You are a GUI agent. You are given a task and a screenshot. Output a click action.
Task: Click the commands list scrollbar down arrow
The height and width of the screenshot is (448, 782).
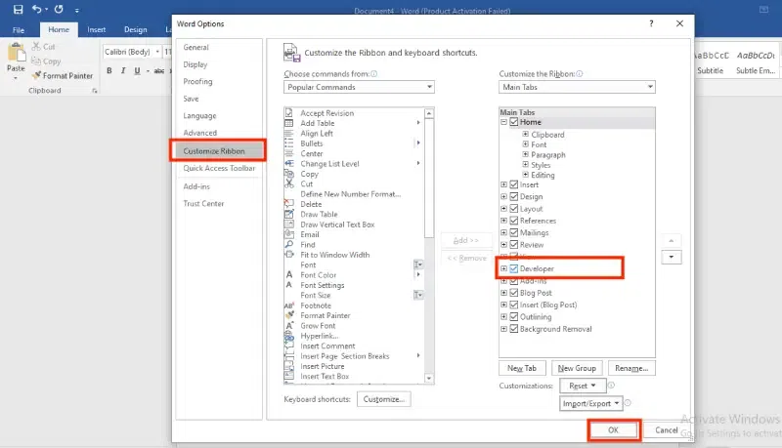(429, 379)
